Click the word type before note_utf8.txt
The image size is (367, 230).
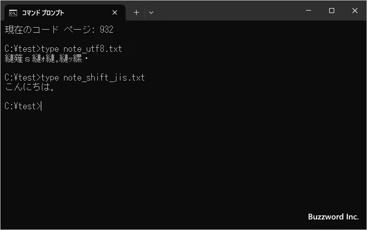[50, 49]
